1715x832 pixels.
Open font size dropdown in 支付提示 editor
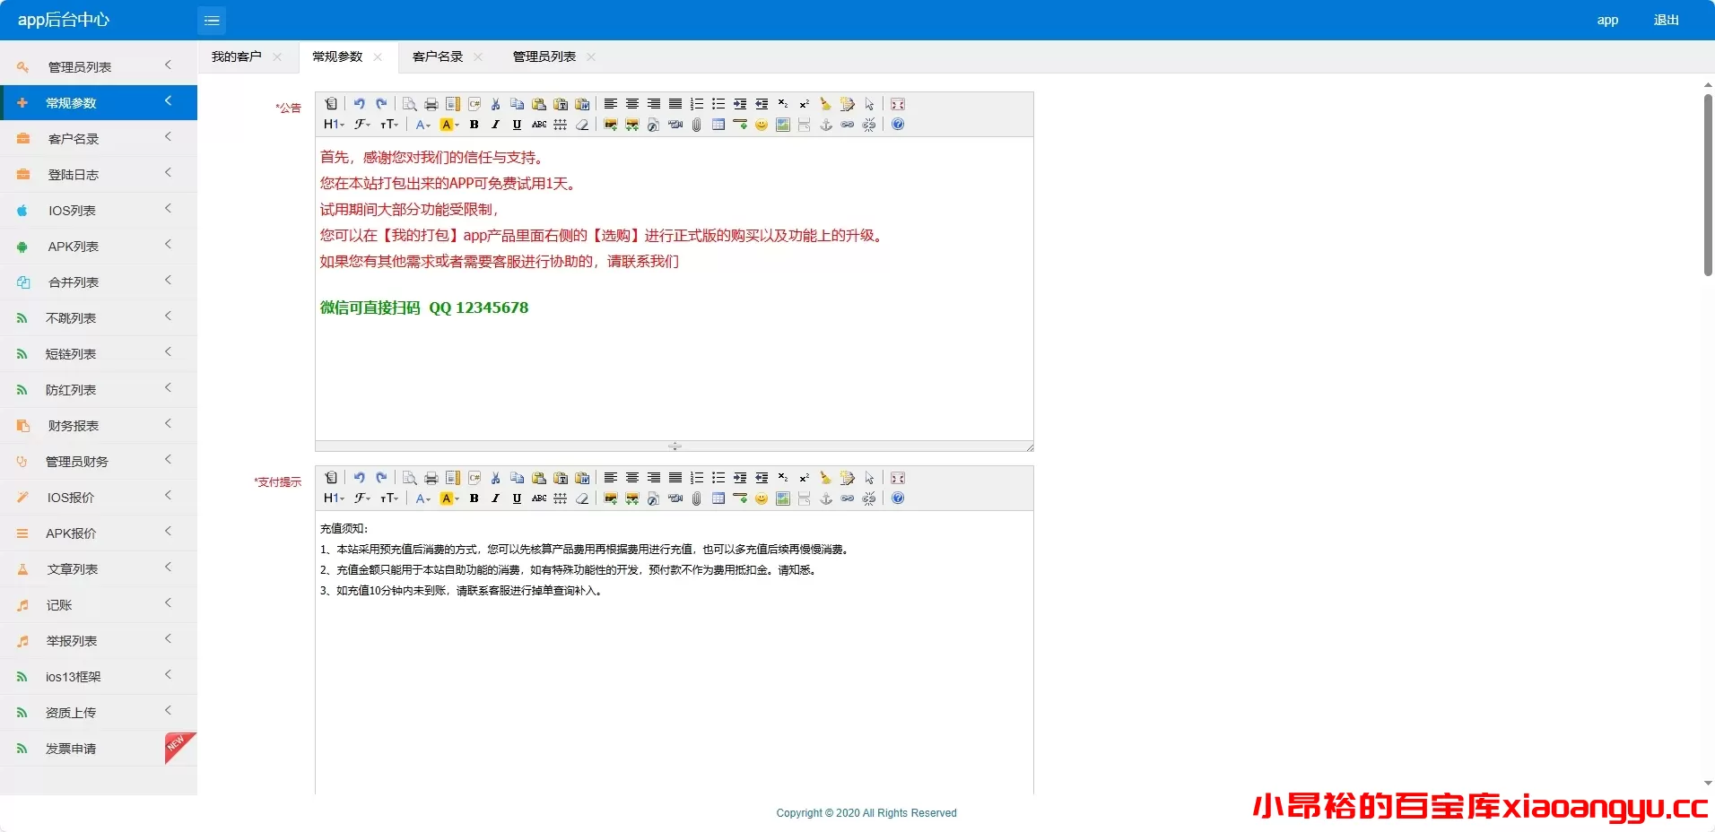point(388,498)
